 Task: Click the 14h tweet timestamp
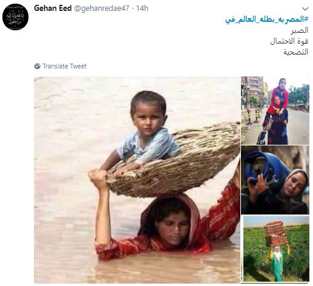[x=142, y=8]
